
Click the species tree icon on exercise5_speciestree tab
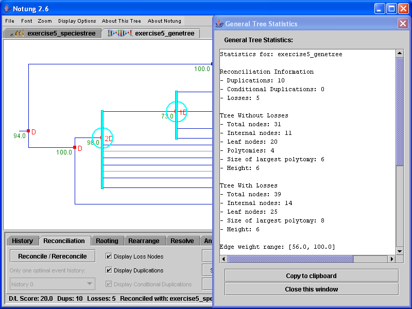point(18,33)
